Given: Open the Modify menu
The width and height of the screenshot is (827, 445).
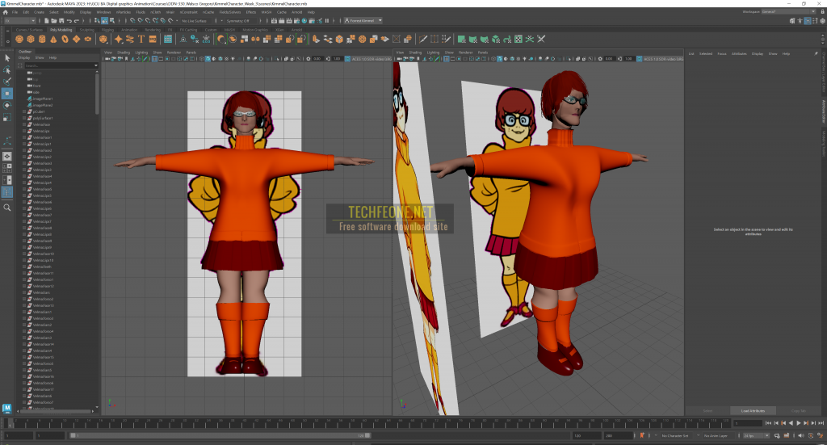Looking at the screenshot, I should click(x=69, y=12).
